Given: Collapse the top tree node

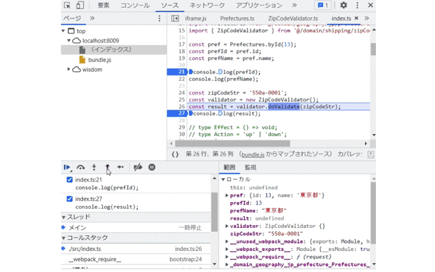Looking at the screenshot, I should click(x=63, y=31).
